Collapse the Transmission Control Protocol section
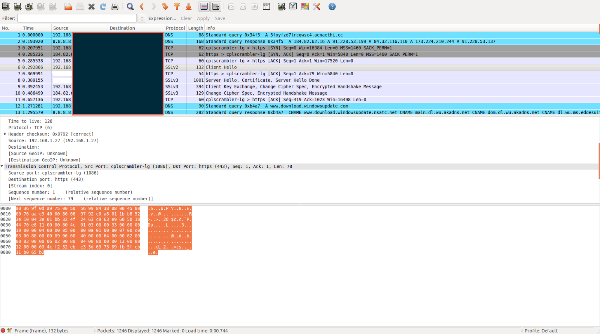600x334 pixels. tap(2, 166)
